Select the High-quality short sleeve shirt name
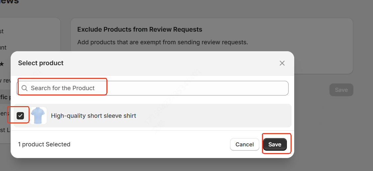This screenshot has height=171, width=373. tap(93, 116)
